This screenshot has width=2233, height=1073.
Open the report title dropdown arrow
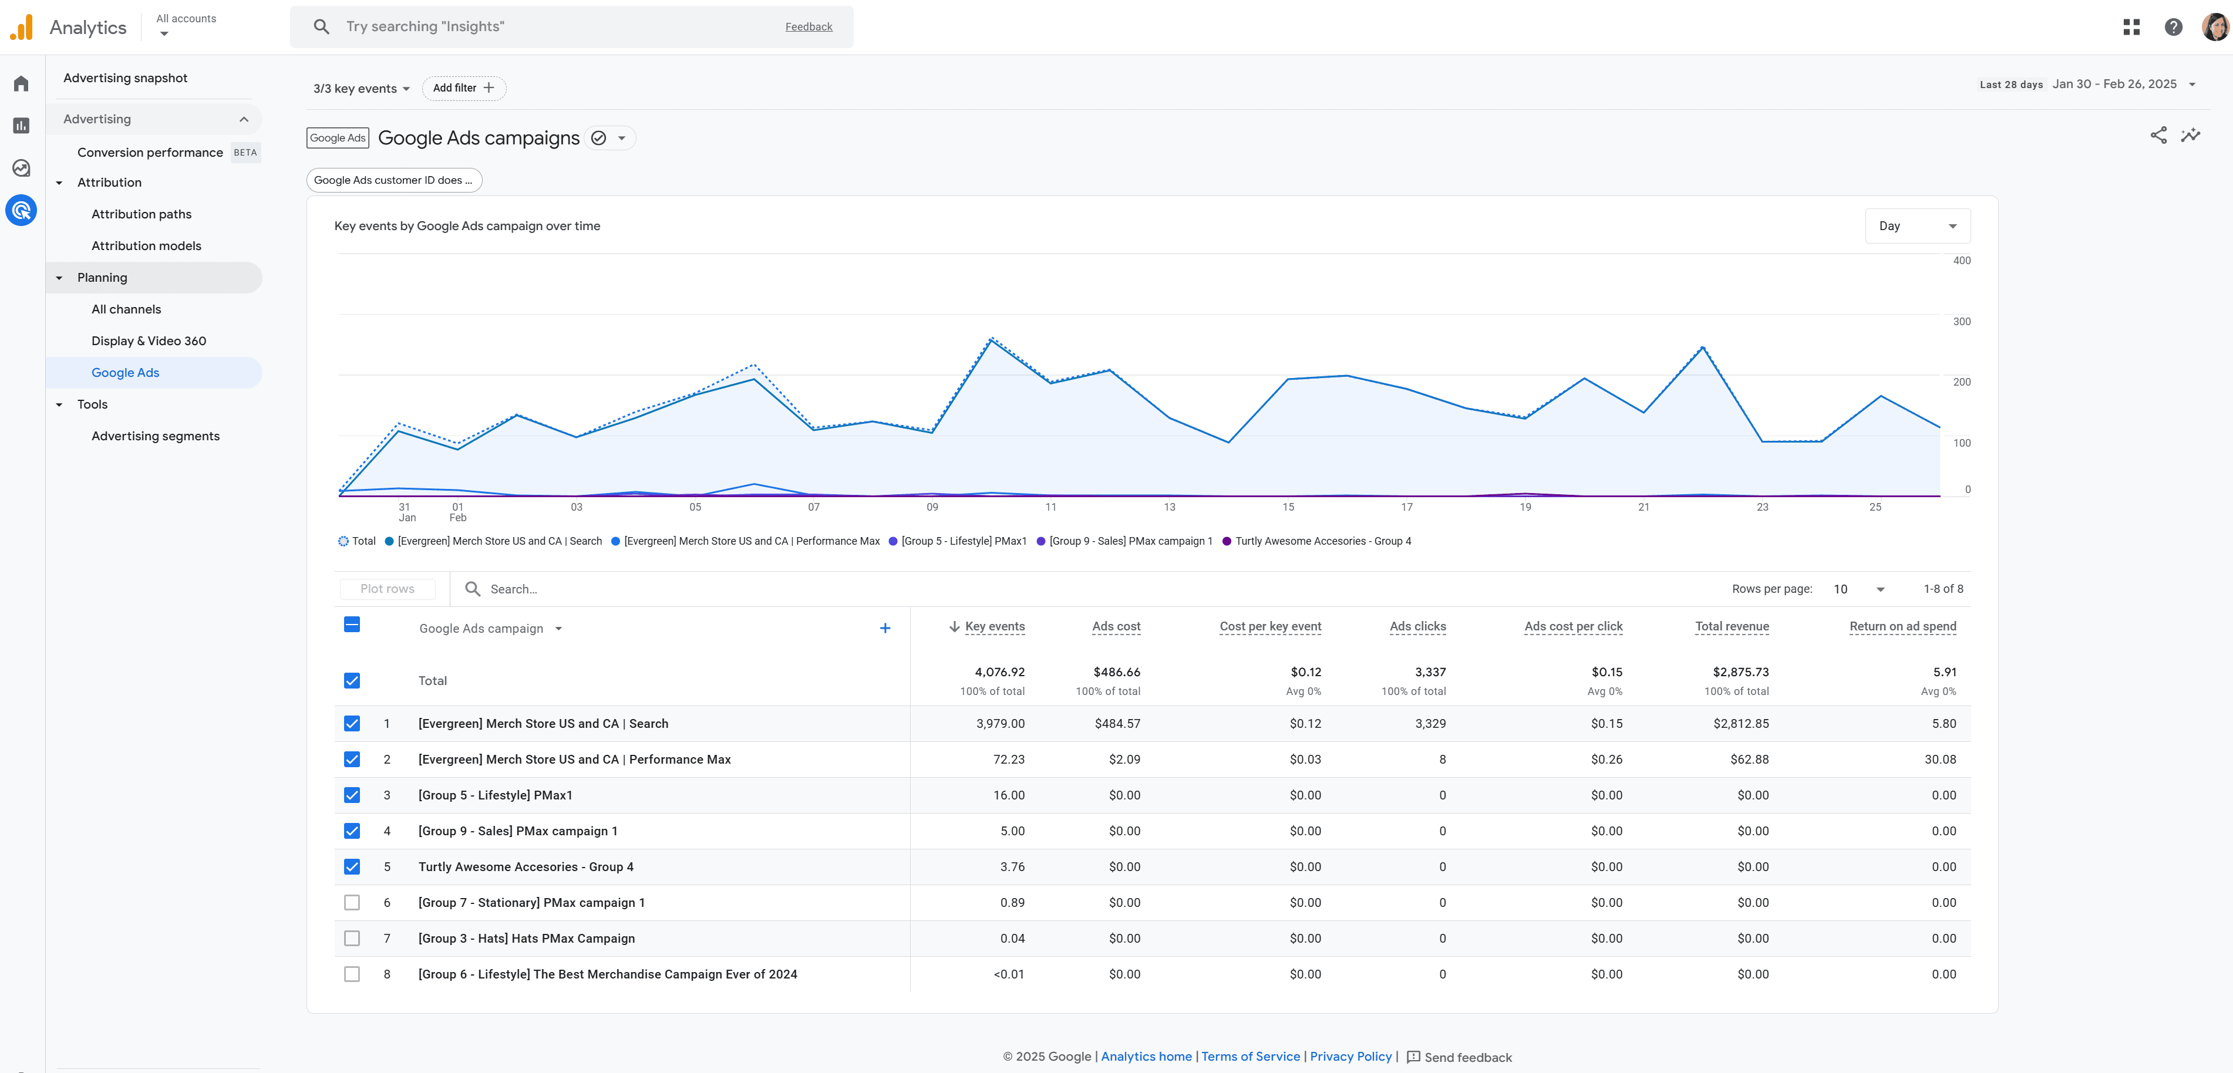coord(622,138)
